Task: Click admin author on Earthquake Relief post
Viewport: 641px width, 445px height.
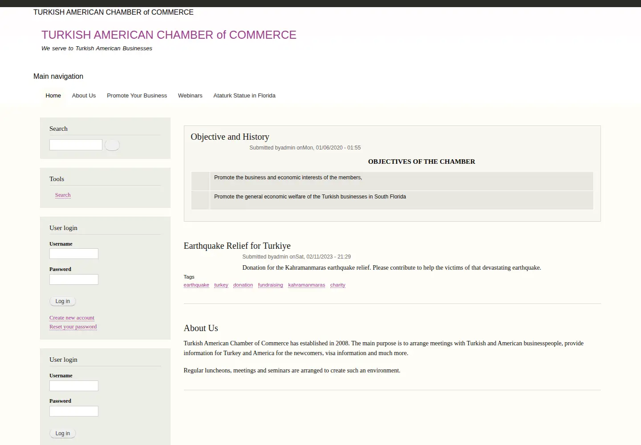Action: pyautogui.click(x=280, y=257)
